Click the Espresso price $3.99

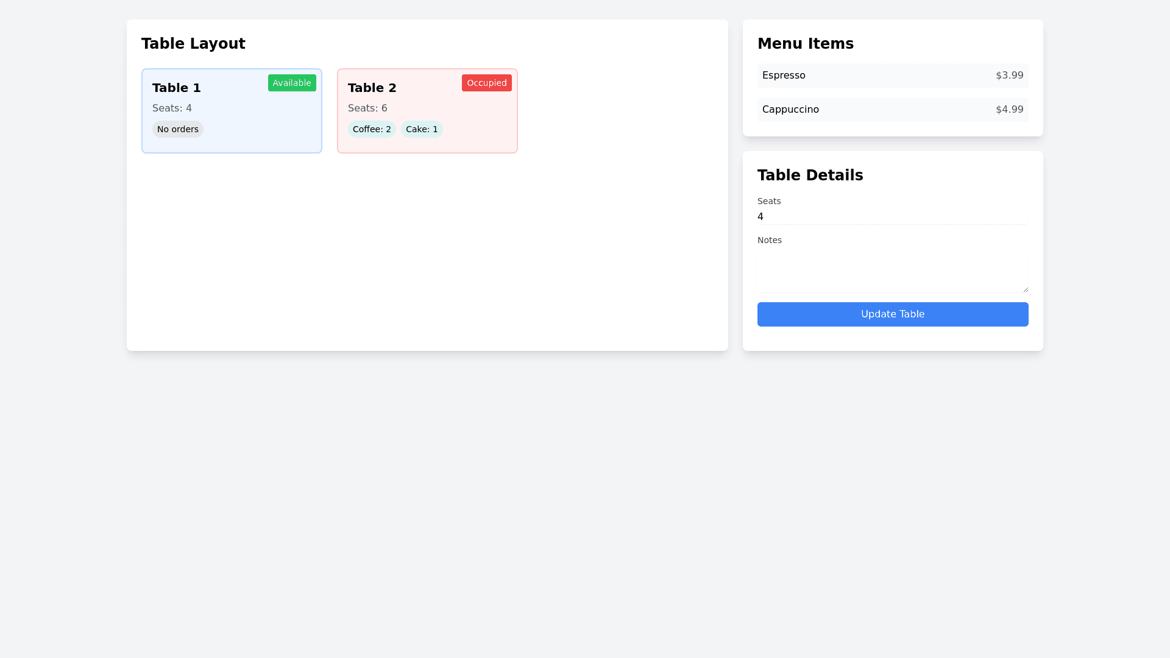(1009, 76)
